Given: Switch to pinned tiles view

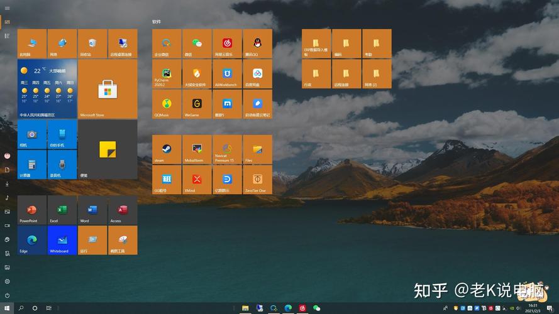Looking at the screenshot, I should click(x=7, y=22).
